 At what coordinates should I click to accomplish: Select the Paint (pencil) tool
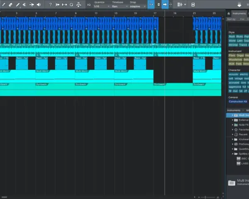click(x=3, y=5)
